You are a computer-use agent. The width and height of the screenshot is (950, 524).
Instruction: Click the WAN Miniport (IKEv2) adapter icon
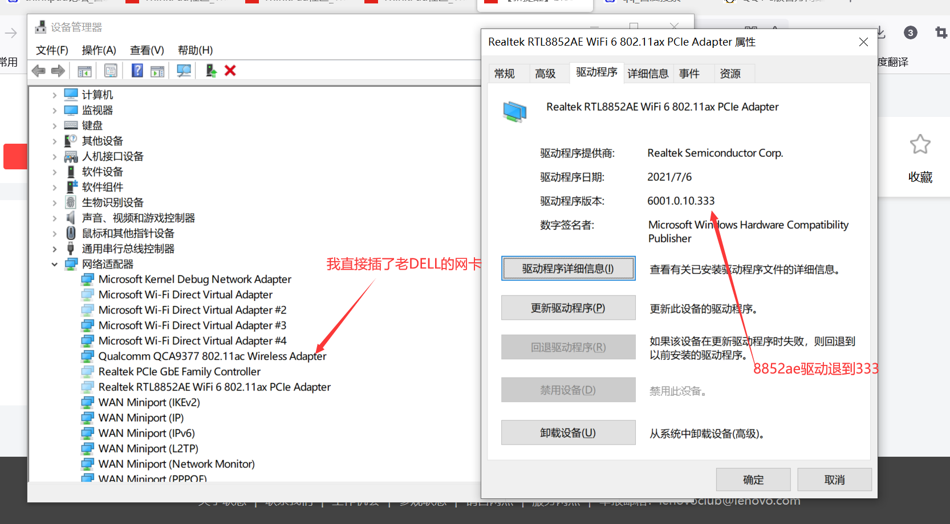[x=87, y=403]
